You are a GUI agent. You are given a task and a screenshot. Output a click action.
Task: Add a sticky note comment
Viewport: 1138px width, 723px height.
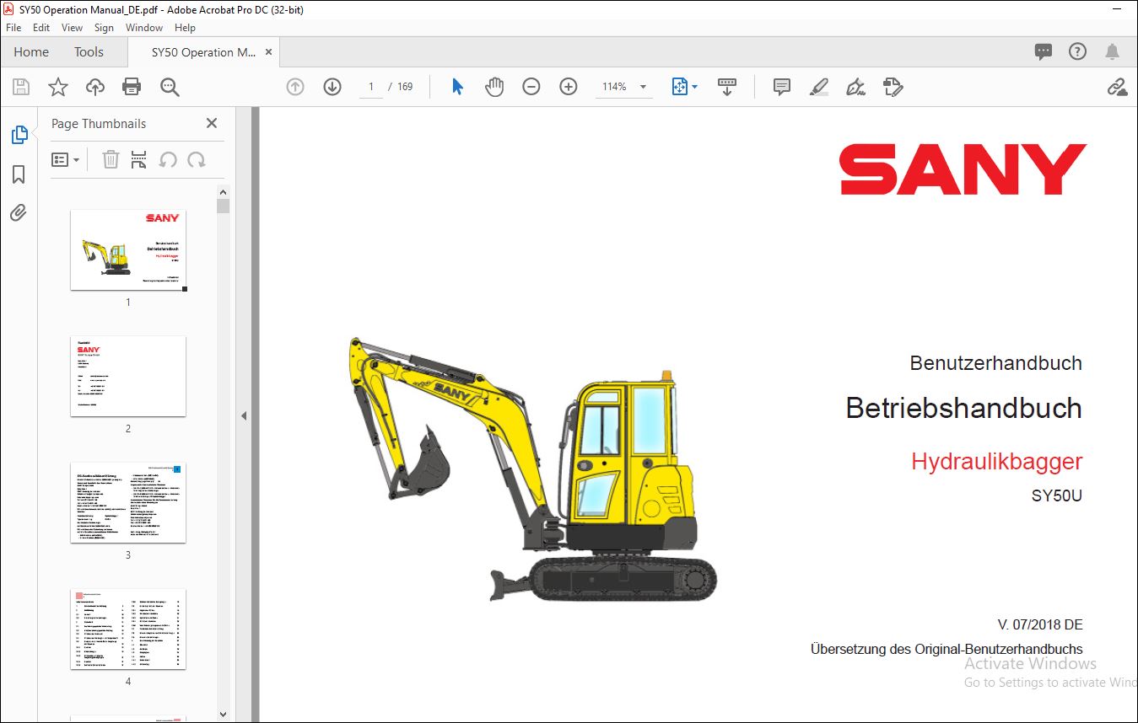[782, 87]
